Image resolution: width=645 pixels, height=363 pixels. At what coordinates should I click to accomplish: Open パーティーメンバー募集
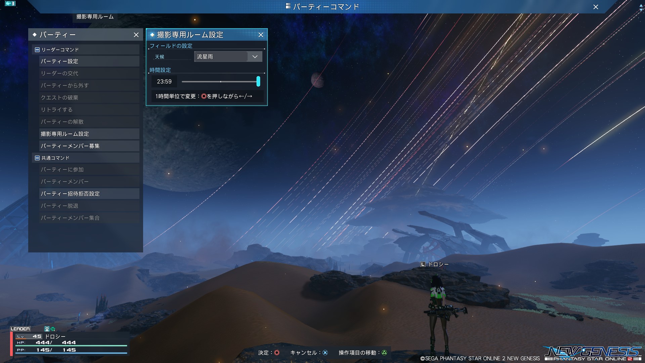pos(89,146)
